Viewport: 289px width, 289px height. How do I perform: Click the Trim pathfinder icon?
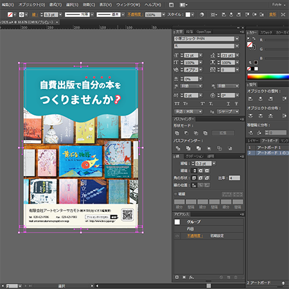(x=188, y=148)
